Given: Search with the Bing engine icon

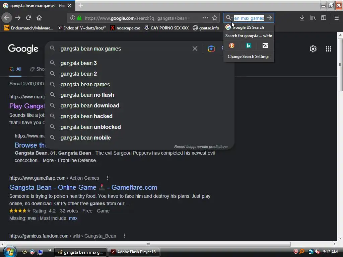Looking at the screenshot, I should pos(249,46).
